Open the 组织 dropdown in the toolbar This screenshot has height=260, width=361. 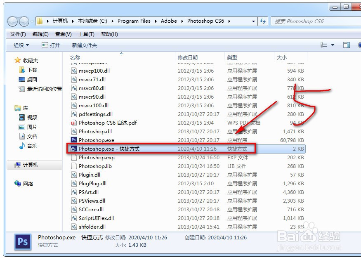click(x=21, y=45)
